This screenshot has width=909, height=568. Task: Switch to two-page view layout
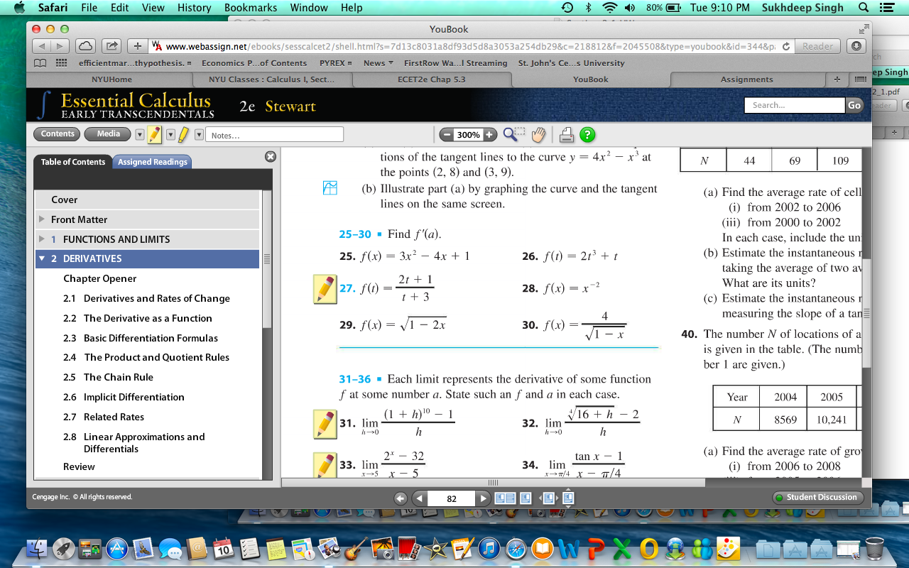[x=505, y=498]
